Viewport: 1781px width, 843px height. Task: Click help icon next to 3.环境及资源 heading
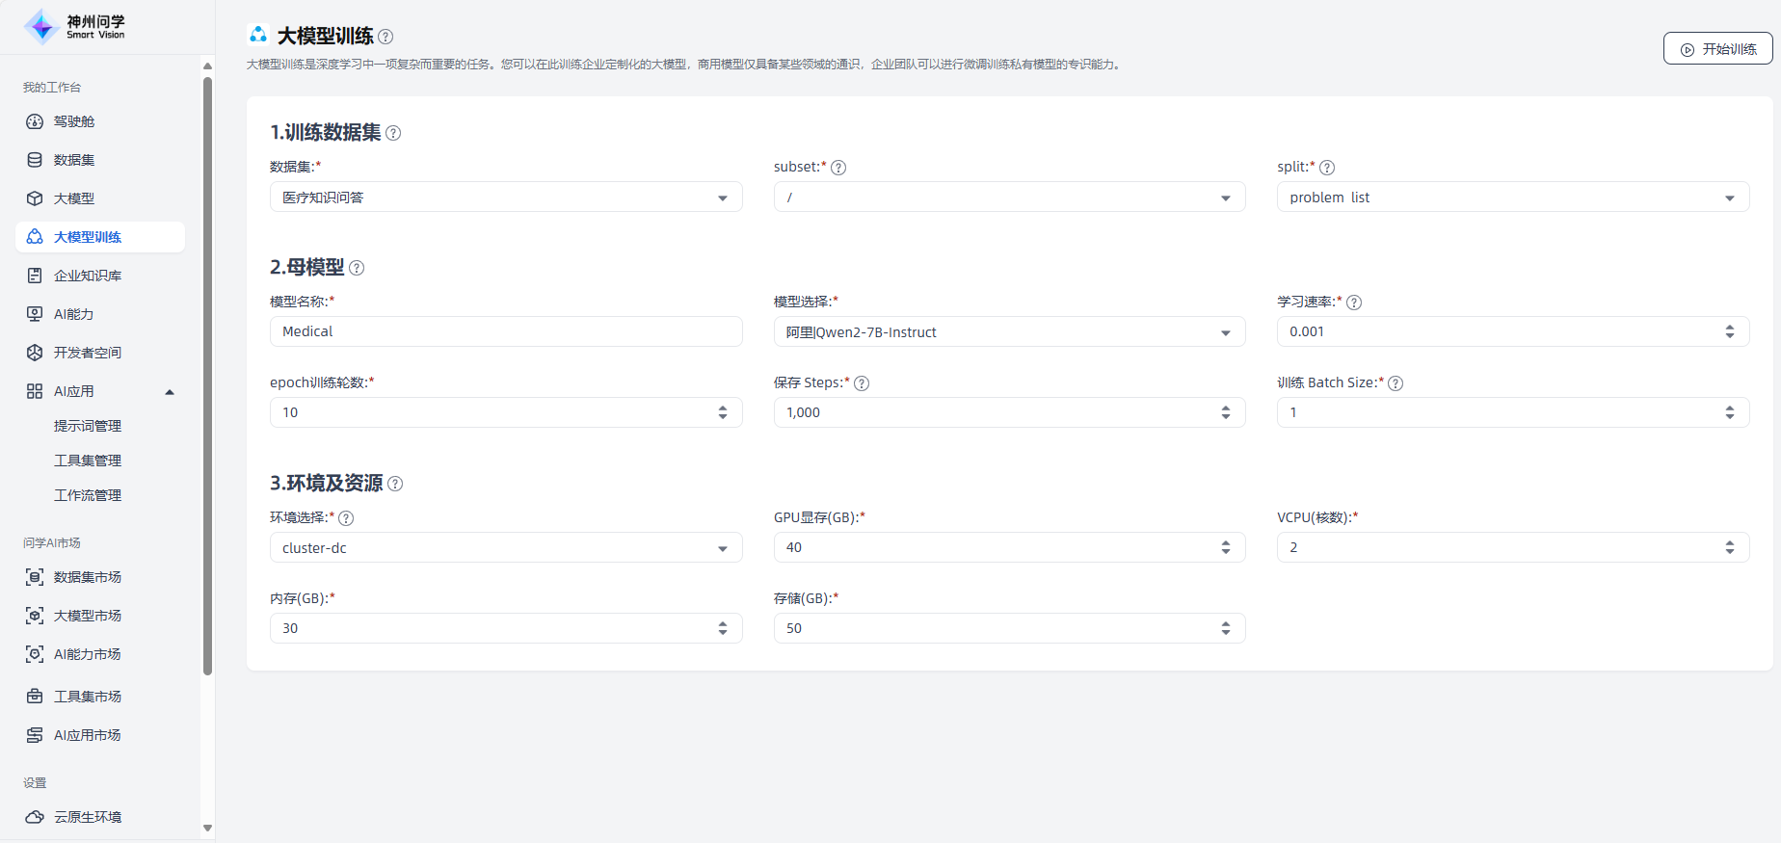point(395,484)
